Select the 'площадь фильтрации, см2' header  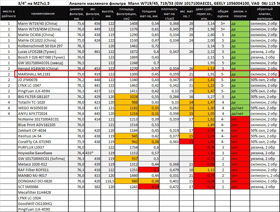point(126,14)
